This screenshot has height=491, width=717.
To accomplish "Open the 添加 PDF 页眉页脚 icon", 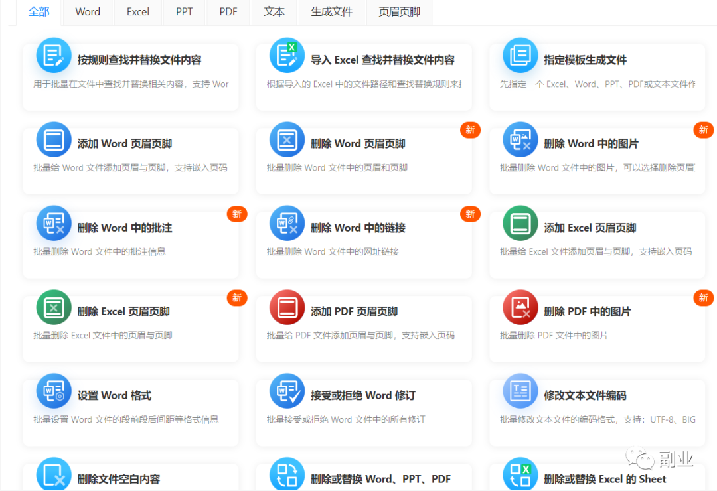I will pyautogui.click(x=286, y=307).
